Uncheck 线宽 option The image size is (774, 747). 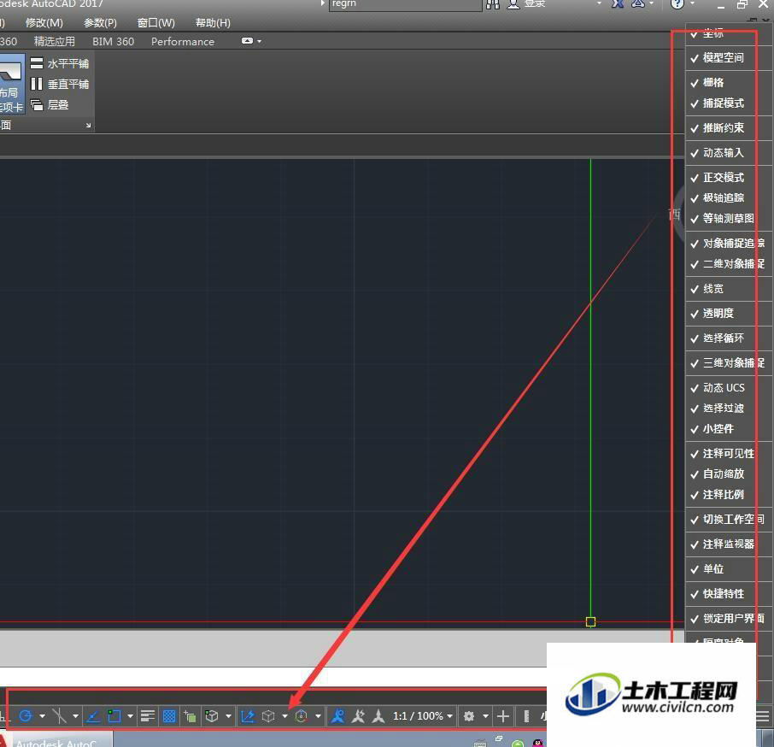(x=721, y=289)
